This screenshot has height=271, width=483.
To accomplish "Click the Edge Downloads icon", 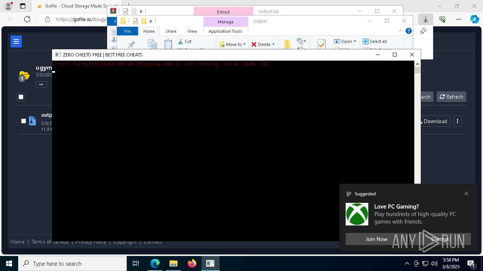I will click(426, 19).
